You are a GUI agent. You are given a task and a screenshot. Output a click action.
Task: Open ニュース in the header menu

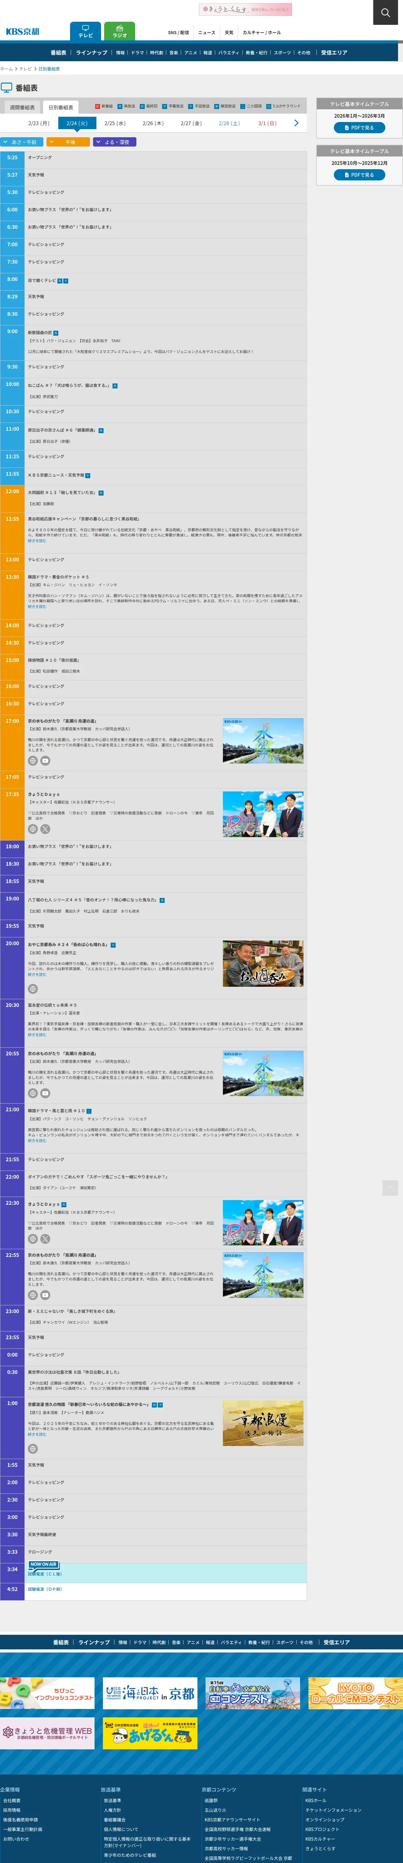pos(206,33)
